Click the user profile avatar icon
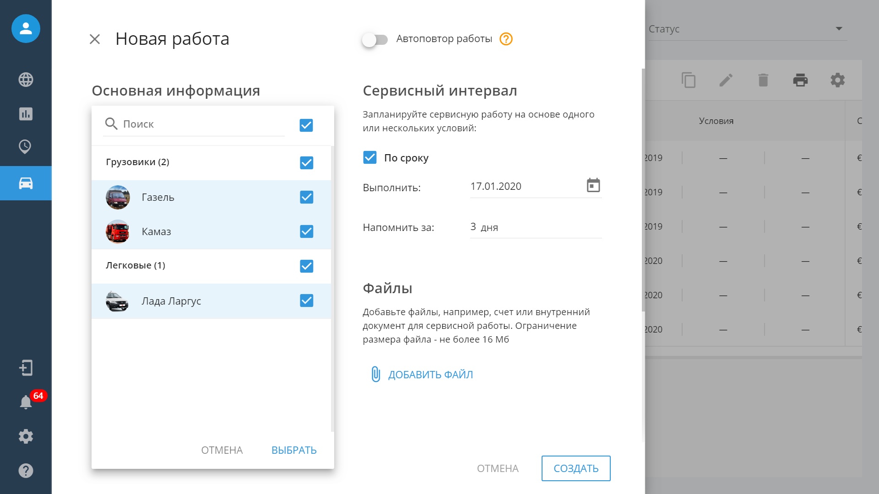The image size is (879, 494). point(26,28)
